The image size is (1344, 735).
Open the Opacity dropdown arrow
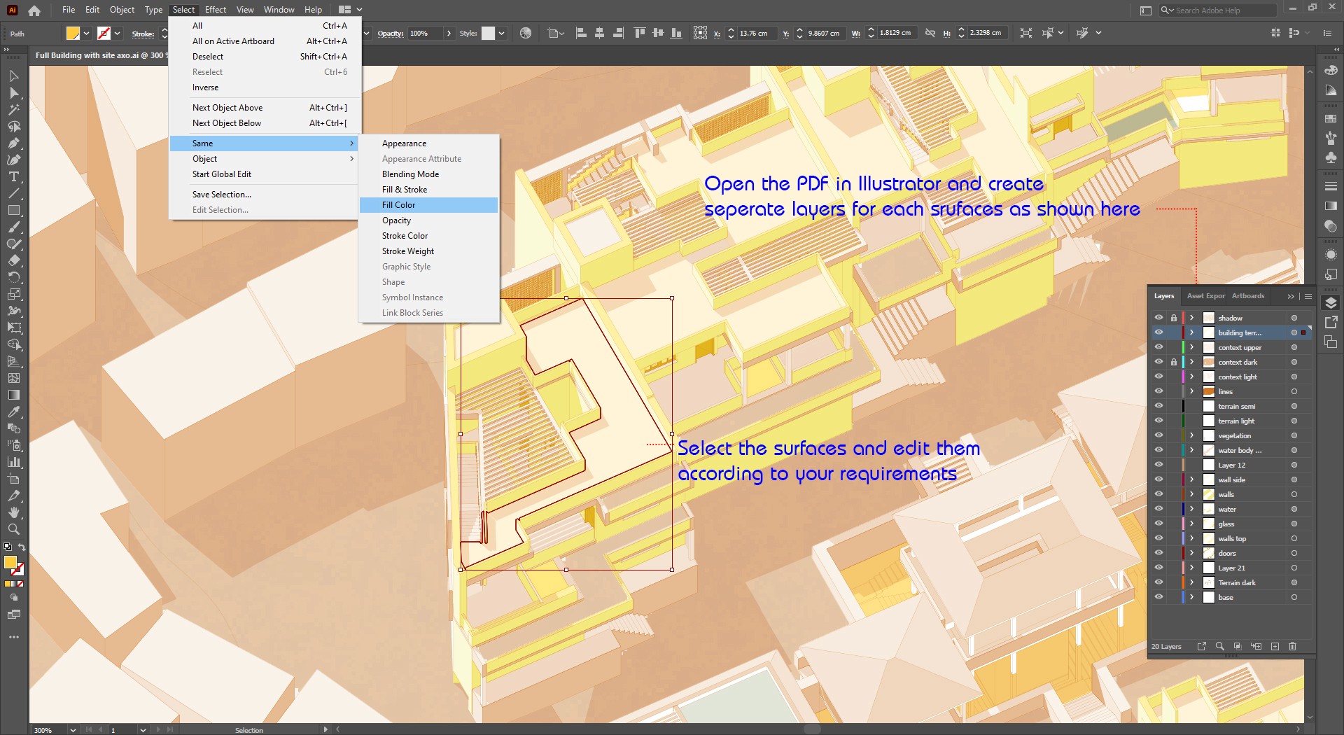point(449,33)
